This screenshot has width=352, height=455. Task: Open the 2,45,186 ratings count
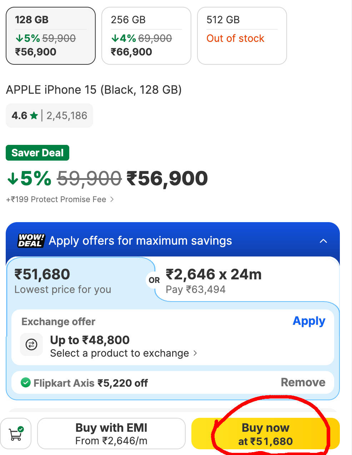point(67,116)
